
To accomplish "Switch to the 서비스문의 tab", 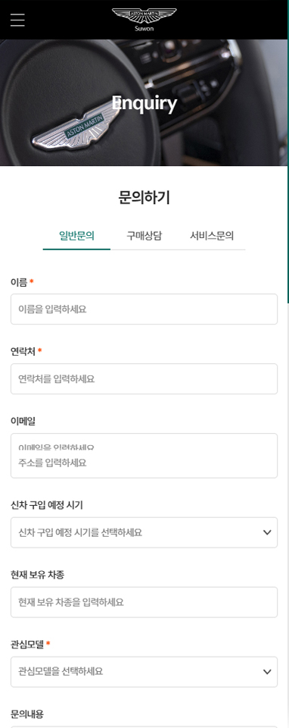I will 212,236.
